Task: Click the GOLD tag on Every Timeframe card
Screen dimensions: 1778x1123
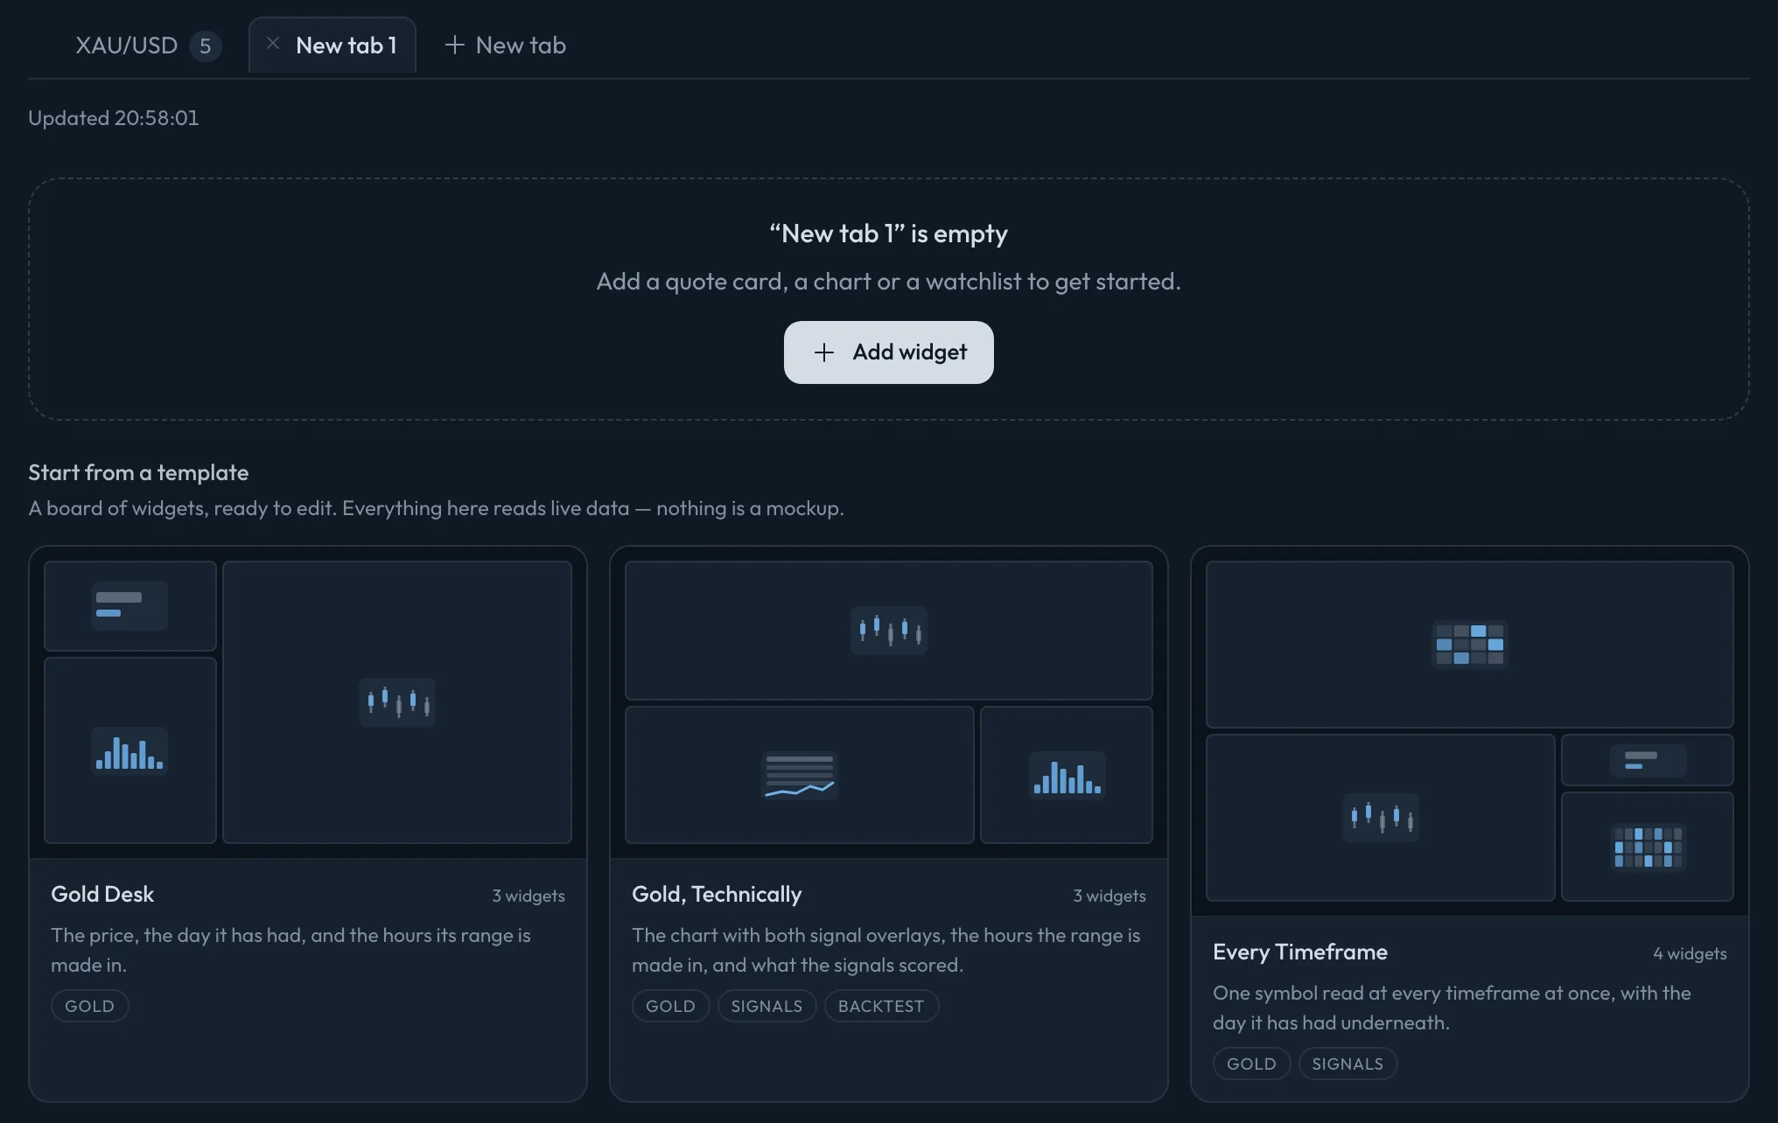Action: [x=1251, y=1064]
